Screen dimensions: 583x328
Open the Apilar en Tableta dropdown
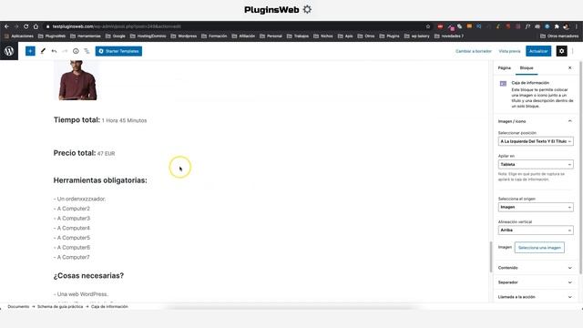[536, 164]
